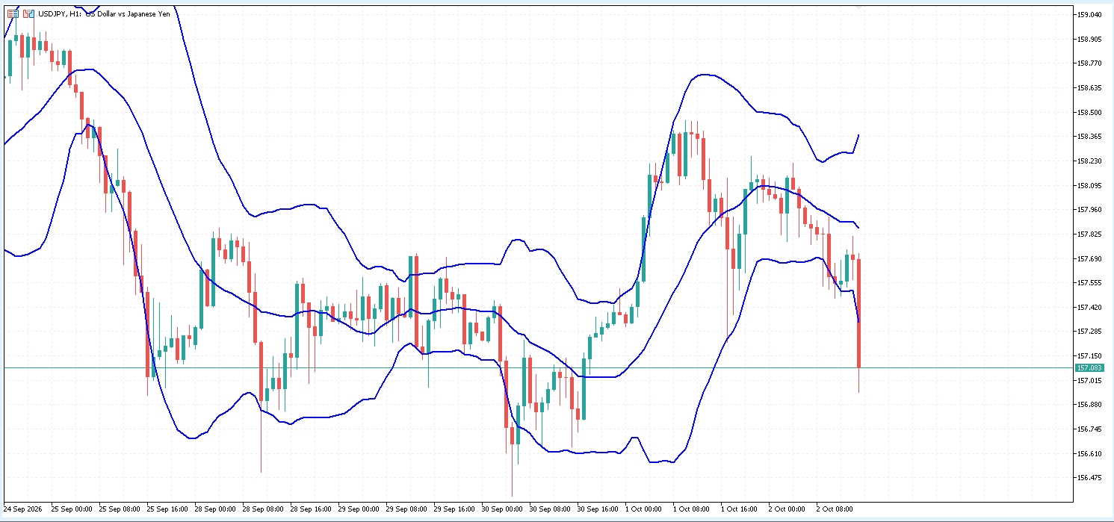The image size is (1114, 522).
Task: Click the 157.555 price scale label
Action: (x=1088, y=283)
